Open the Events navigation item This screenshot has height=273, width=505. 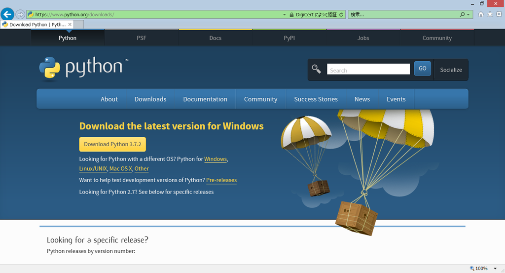click(x=396, y=99)
